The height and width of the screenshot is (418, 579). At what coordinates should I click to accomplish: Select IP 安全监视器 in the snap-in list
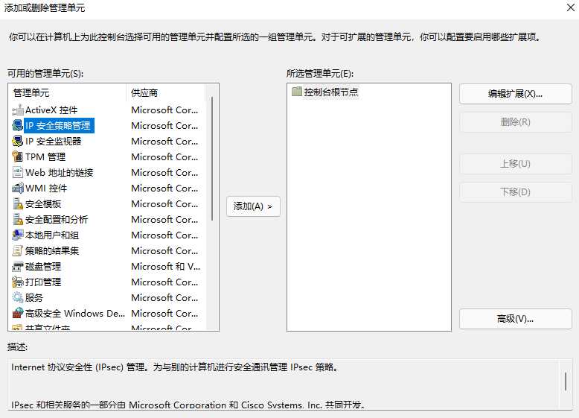point(53,141)
